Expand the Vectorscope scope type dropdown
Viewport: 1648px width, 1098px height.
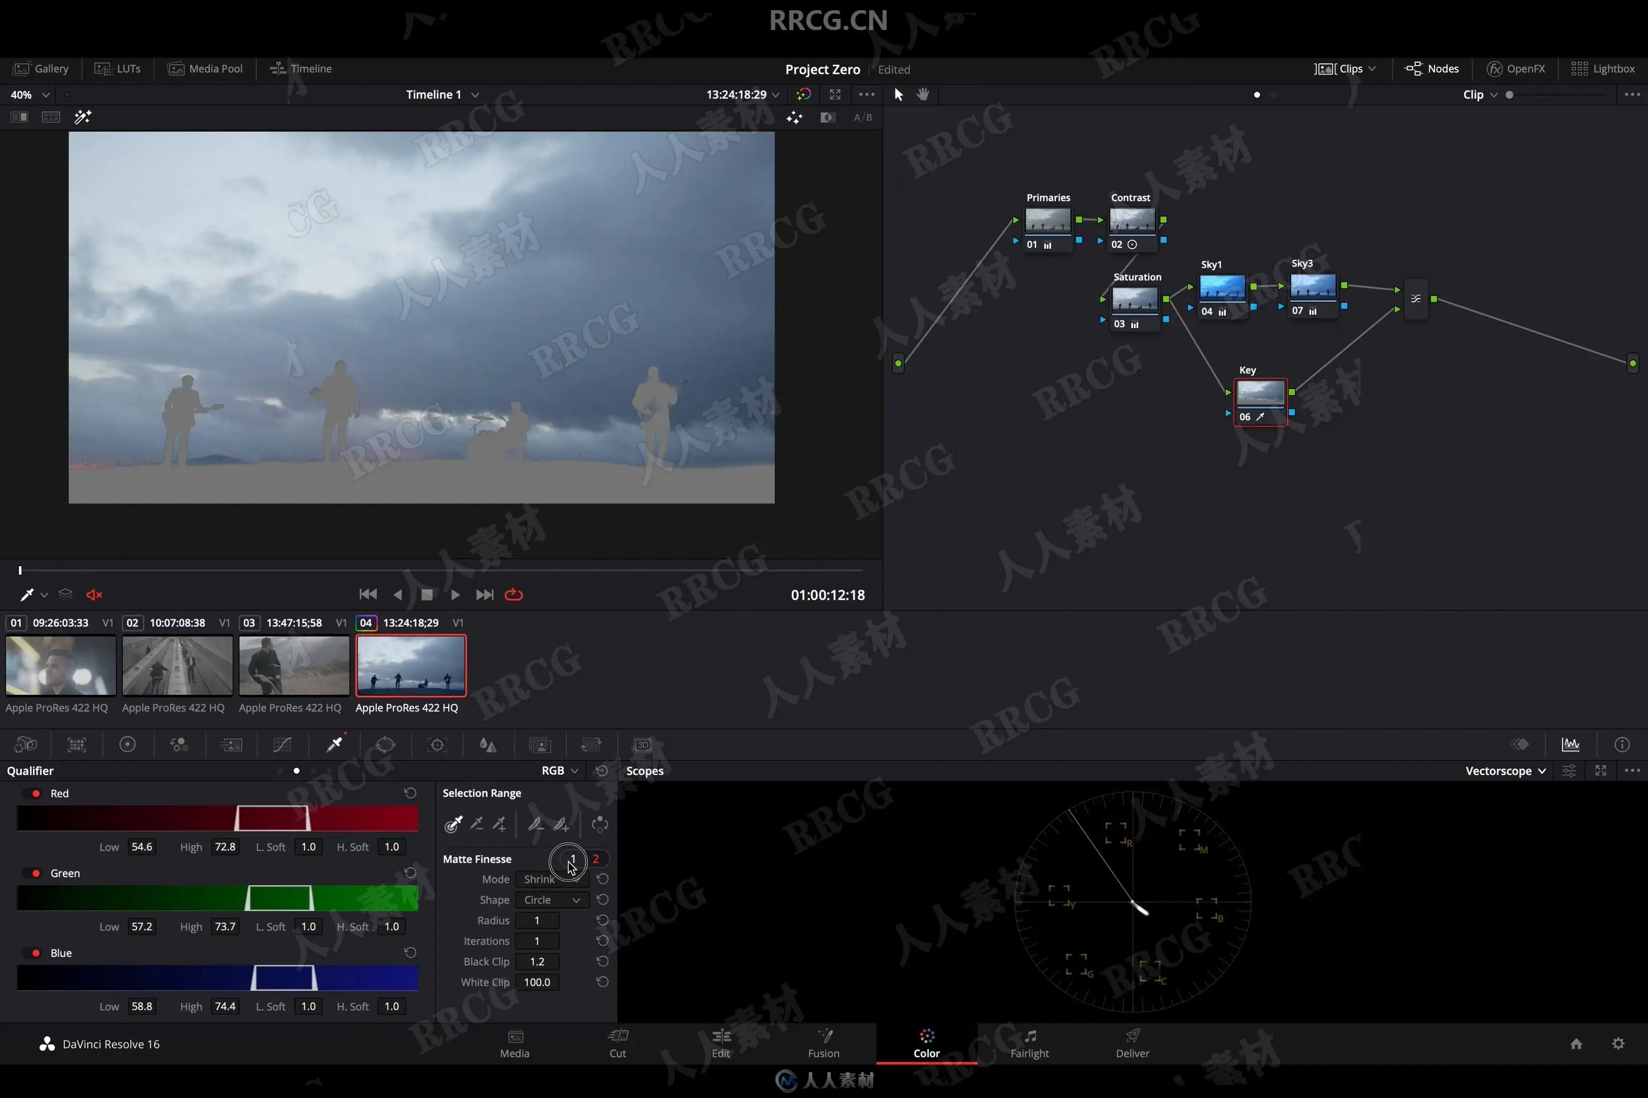point(1505,770)
